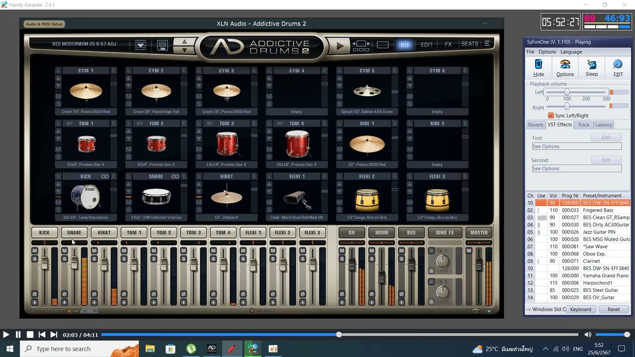Select the CYM 5 splash cymbal image
635x357 pixels.
coord(367,91)
